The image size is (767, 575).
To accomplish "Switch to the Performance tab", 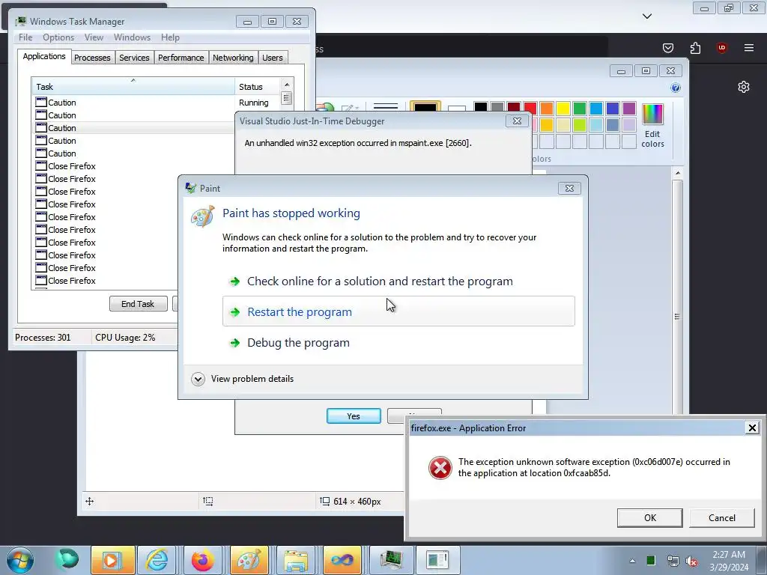I will pyautogui.click(x=181, y=58).
